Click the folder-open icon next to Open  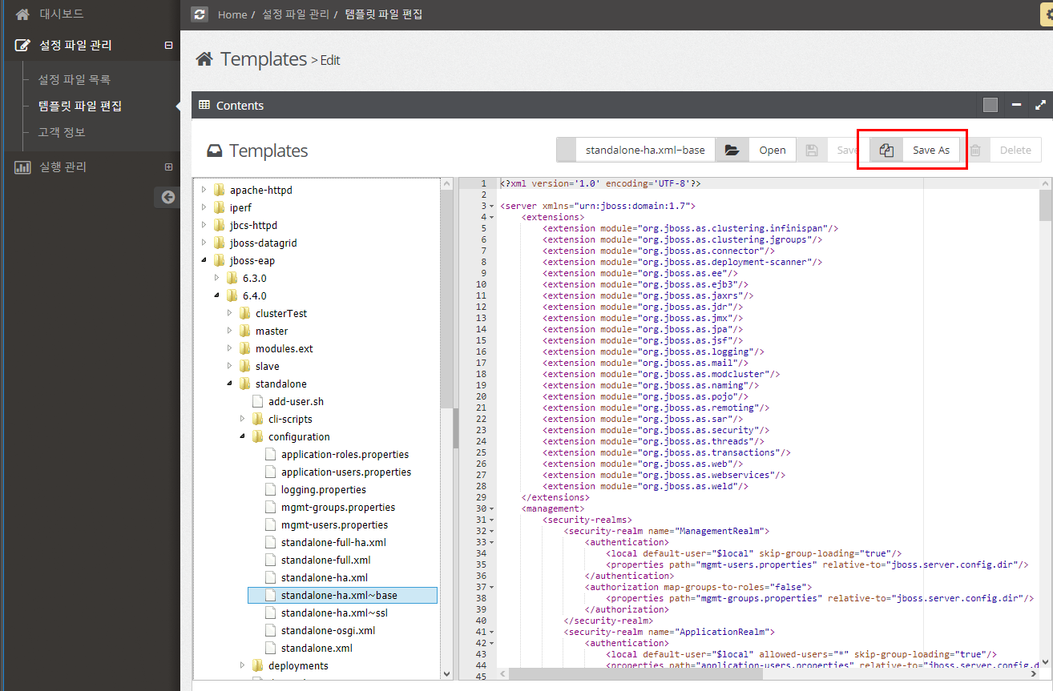(731, 150)
